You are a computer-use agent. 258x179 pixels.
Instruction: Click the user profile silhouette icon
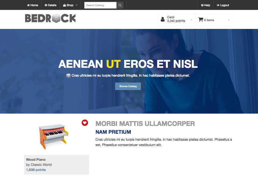tap(163, 19)
